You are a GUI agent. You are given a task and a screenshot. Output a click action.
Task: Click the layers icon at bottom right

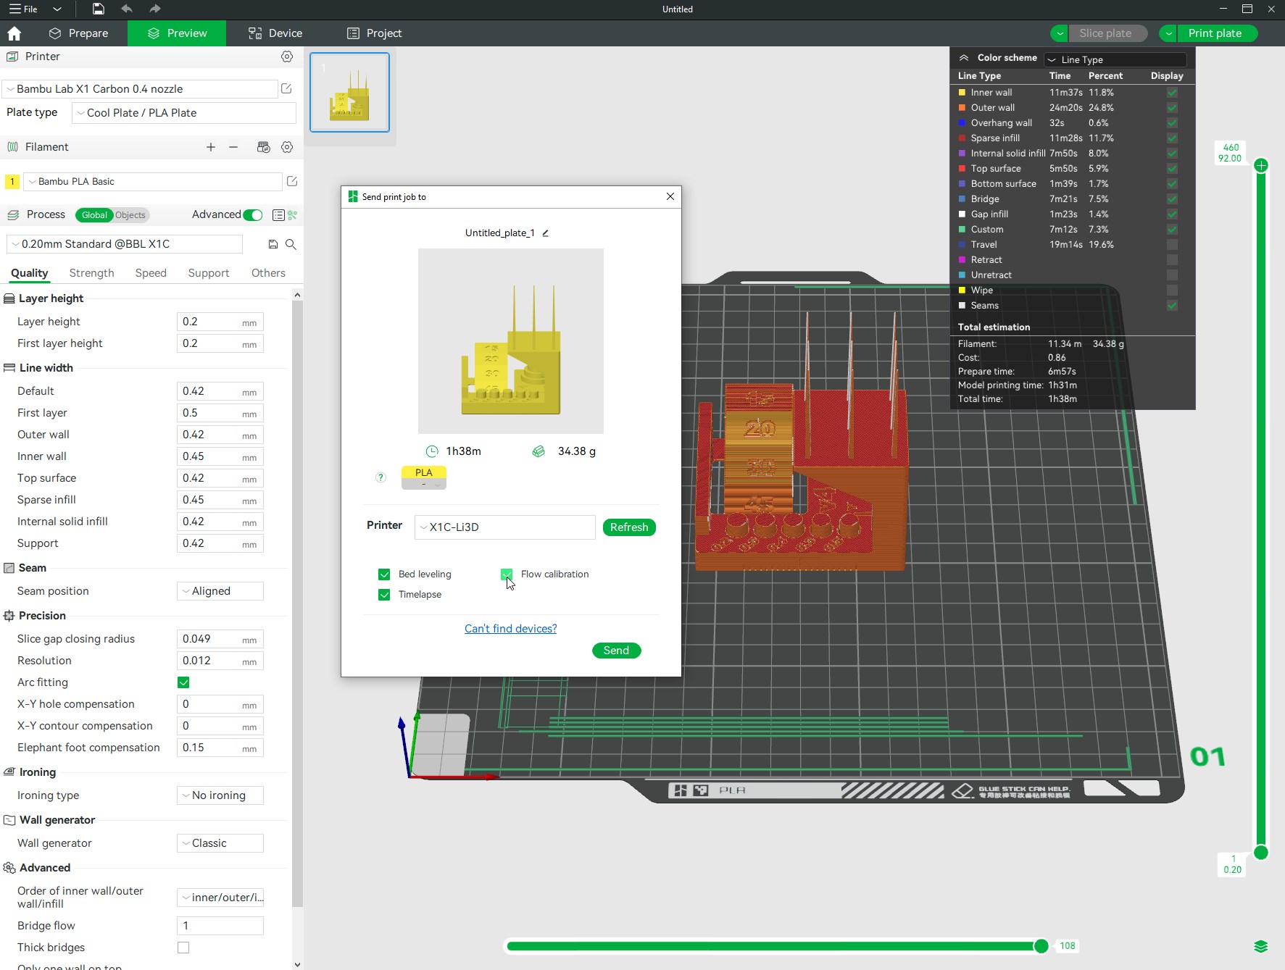click(1261, 946)
